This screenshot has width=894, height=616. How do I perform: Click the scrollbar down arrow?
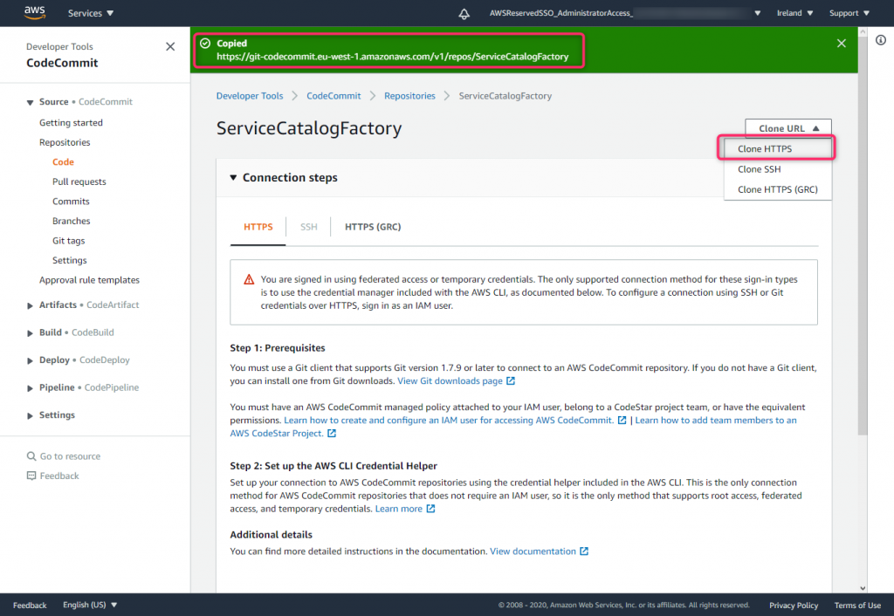tap(863, 588)
